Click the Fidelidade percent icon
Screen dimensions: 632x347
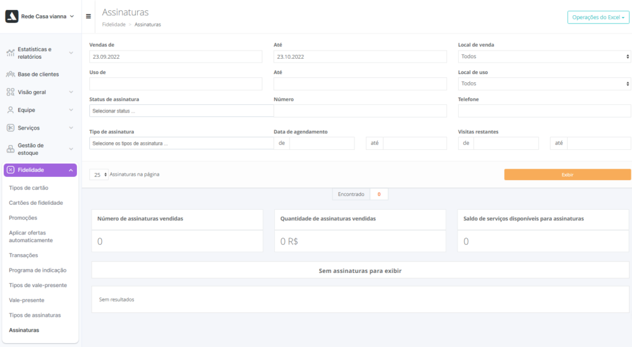(11, 170)
